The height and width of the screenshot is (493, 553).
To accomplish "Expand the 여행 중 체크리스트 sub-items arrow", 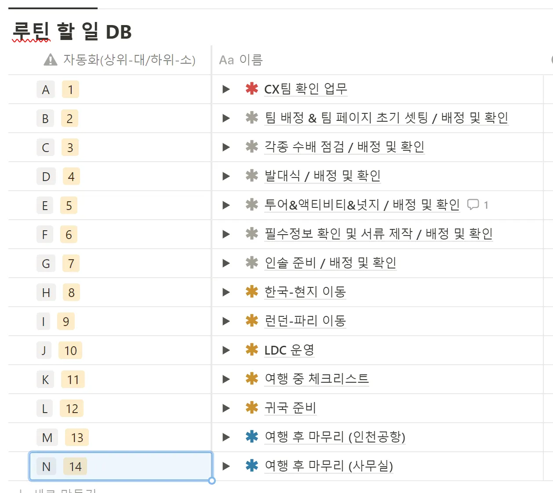I will pos(226,379).
